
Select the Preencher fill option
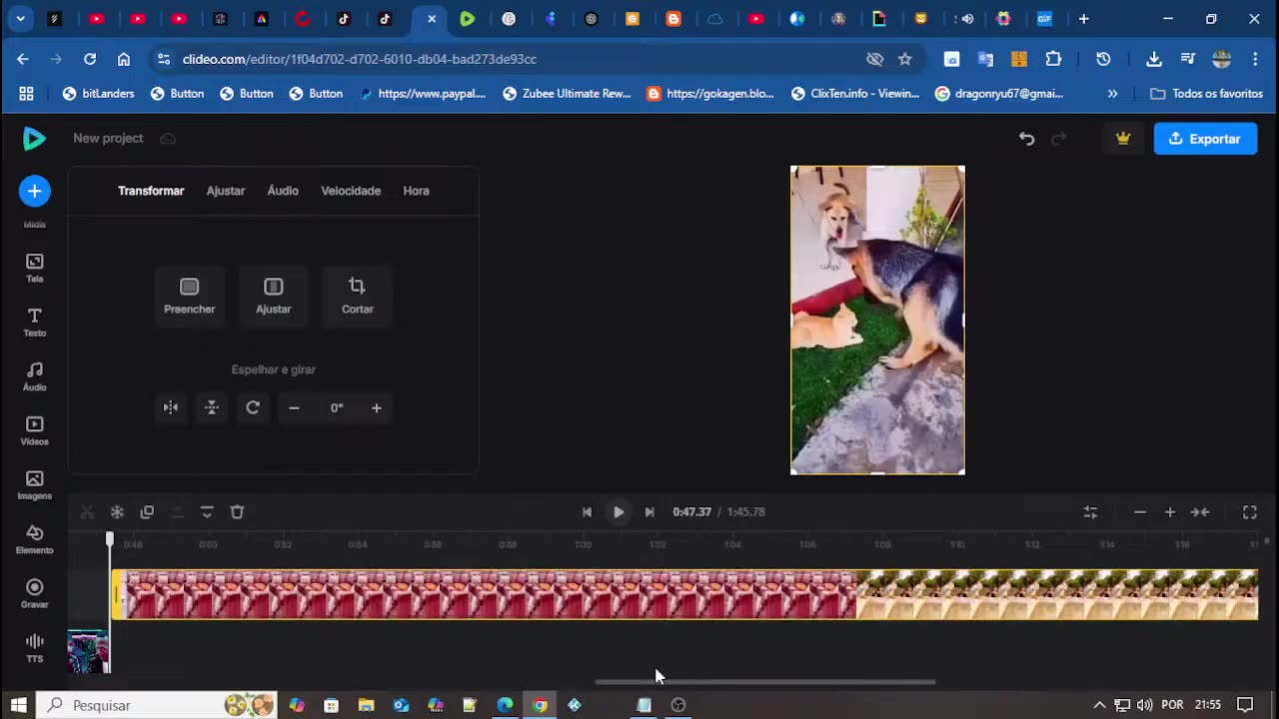[189, 296]
